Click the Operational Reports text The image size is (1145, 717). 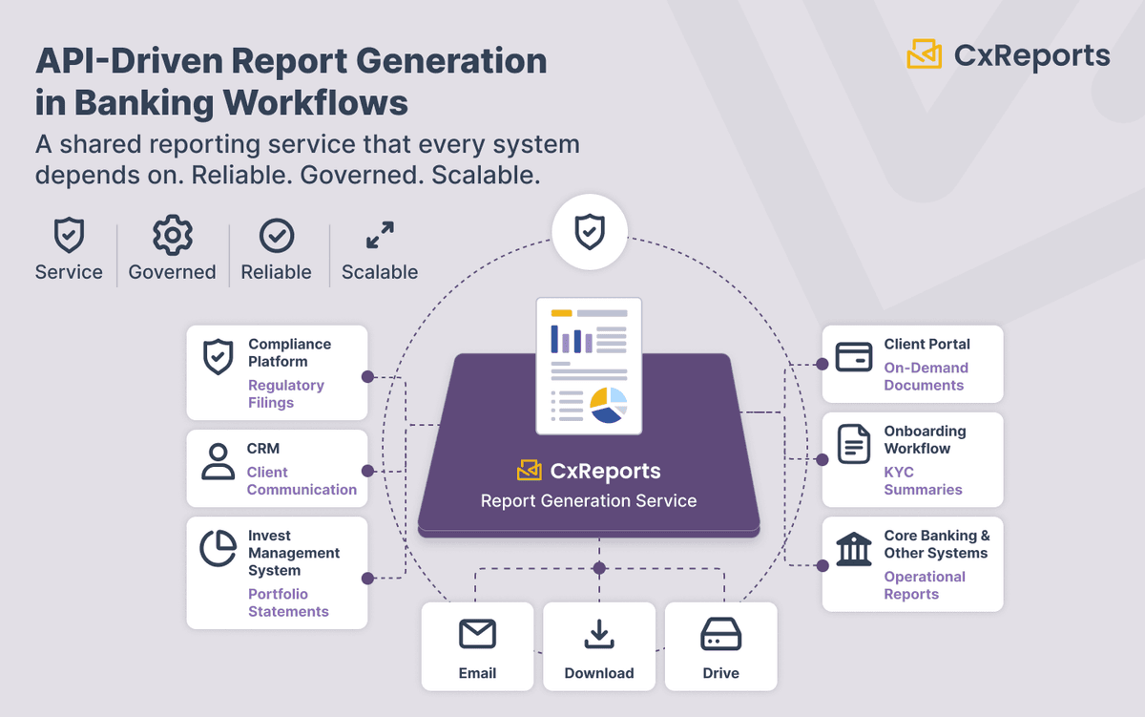pos(925,585)
